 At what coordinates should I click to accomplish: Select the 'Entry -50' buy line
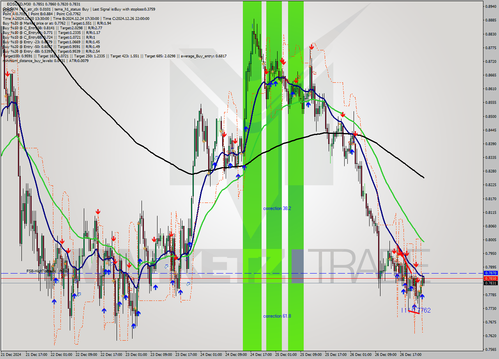pos(51,46)
